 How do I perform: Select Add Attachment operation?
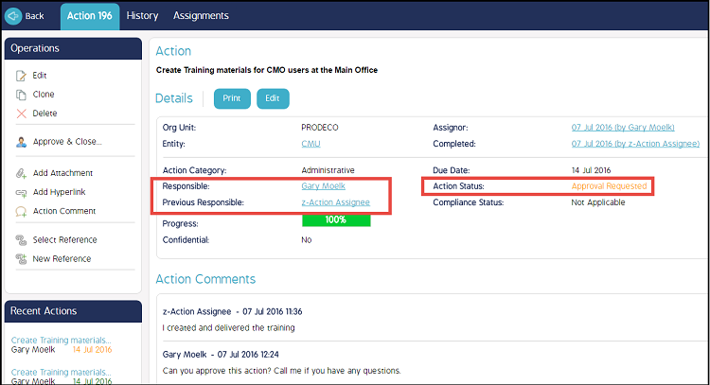click(x=62, y=173)
